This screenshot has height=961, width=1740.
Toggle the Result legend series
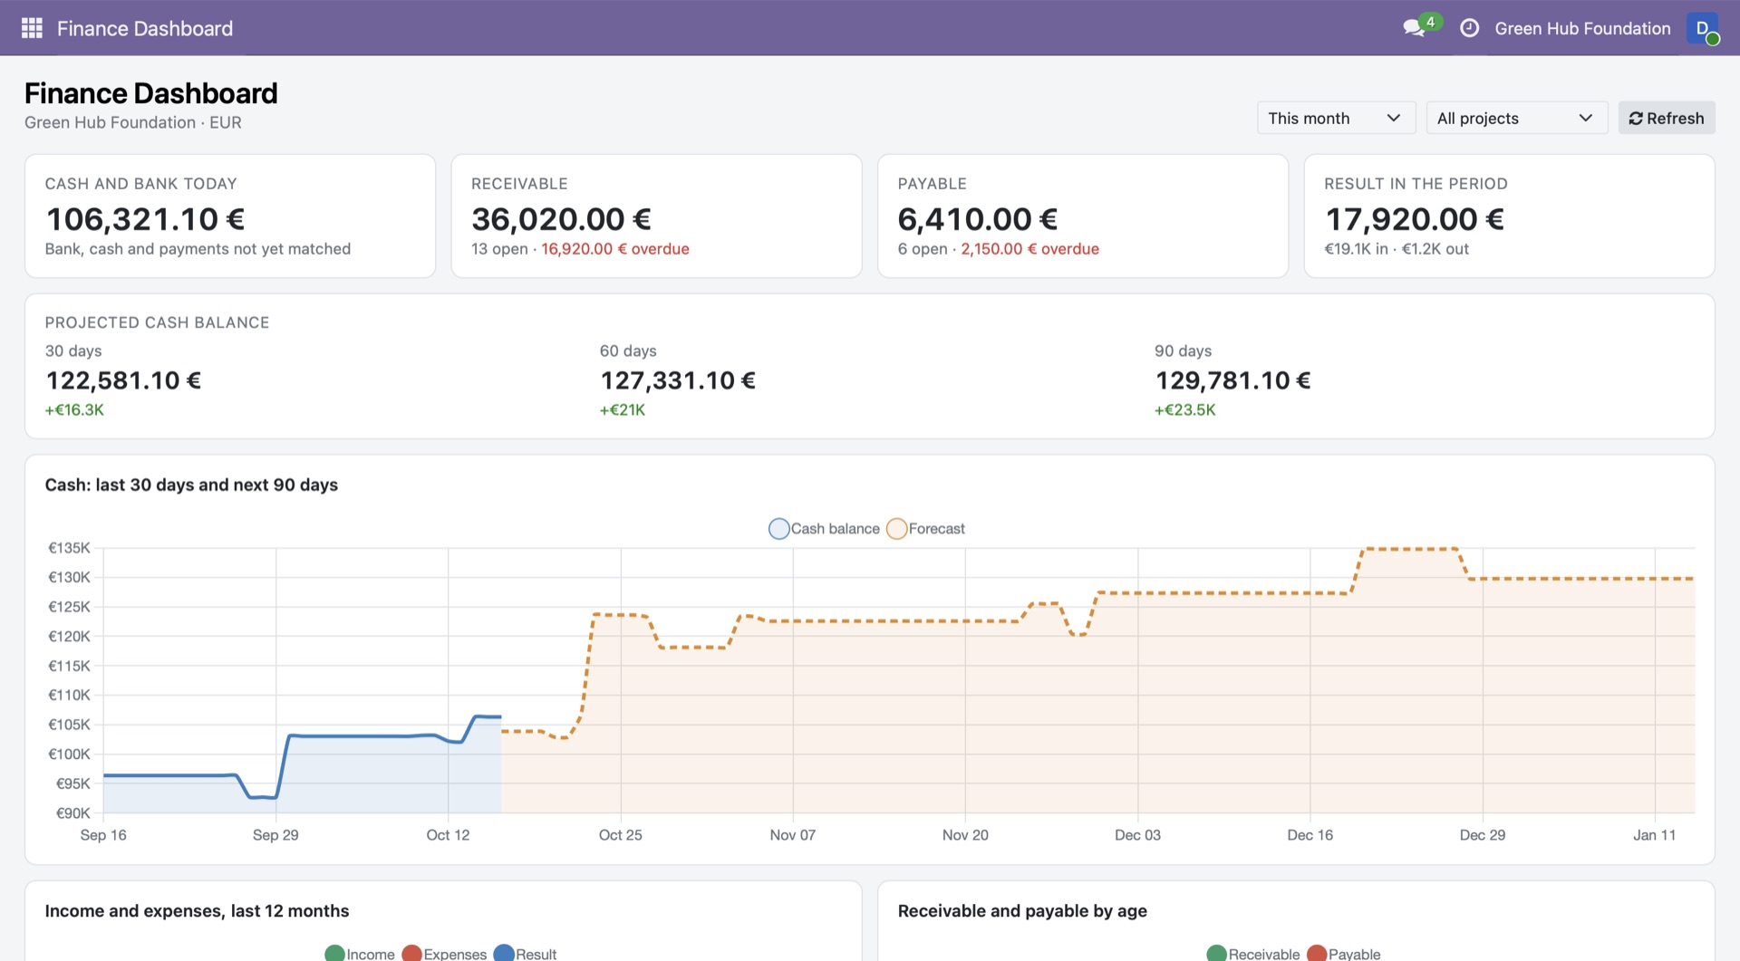(525, 953)
